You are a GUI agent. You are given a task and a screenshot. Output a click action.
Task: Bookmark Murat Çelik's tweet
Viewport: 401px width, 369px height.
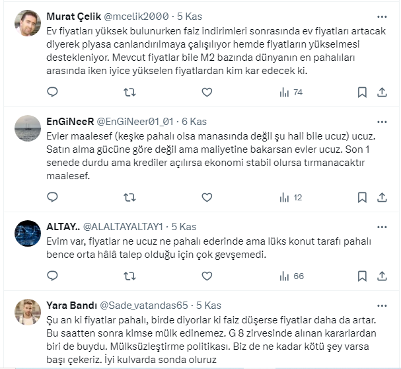(x=361, y=93)
